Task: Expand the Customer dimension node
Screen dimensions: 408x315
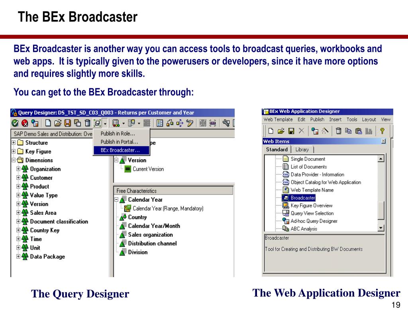Action: click(x=18, y=178)
